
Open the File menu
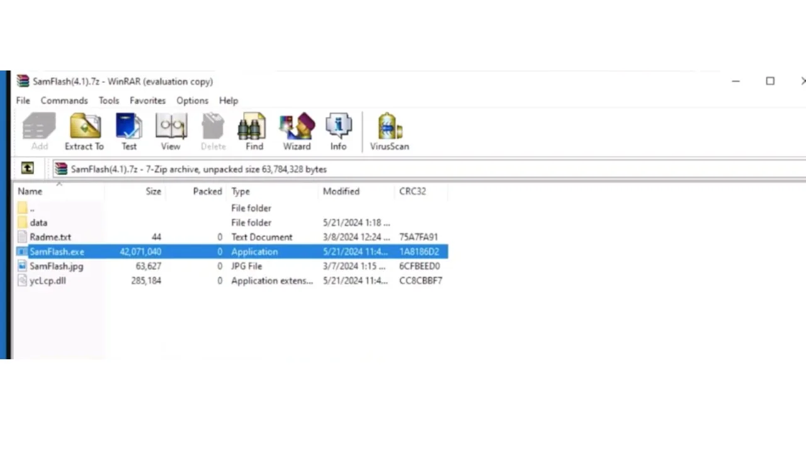(x=23, y=101)
